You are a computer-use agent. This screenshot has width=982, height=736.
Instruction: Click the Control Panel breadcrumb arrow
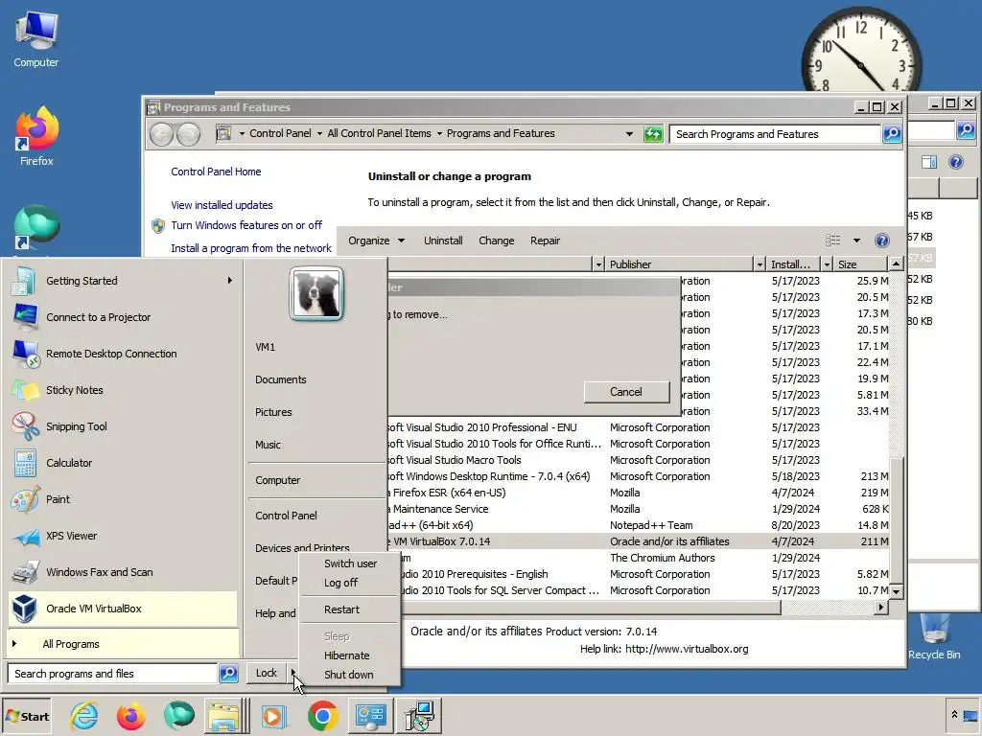pos(319,133)
